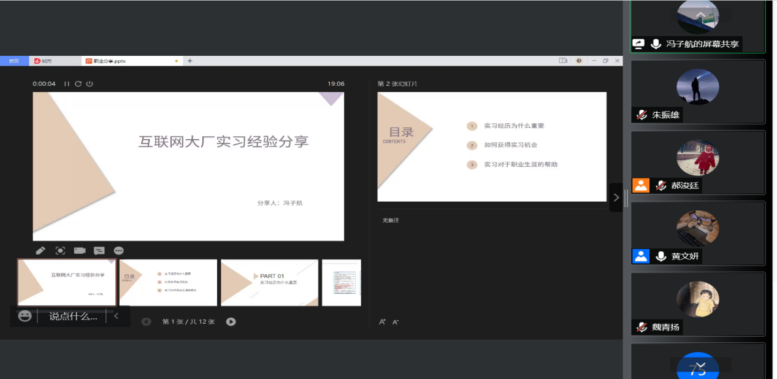Select the PART 01 slide thumbnail
This screenshot has width=777, height=379.
point(269,282)
